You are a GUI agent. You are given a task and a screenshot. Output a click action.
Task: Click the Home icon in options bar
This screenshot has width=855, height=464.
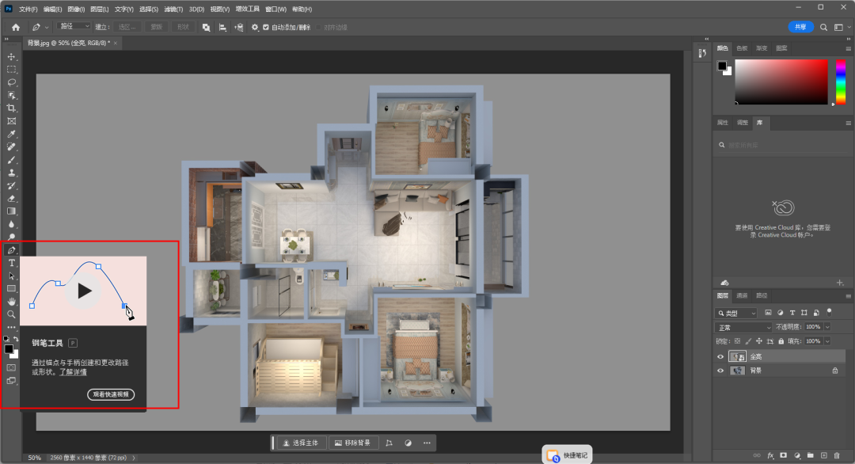click(16, 27)
